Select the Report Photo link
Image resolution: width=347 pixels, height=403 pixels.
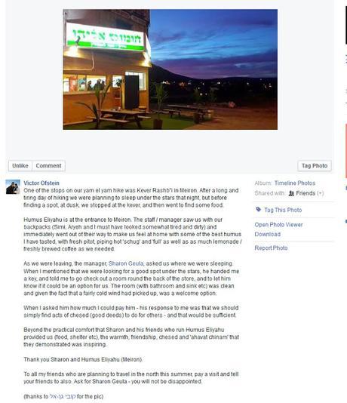[x=271, y=248]
